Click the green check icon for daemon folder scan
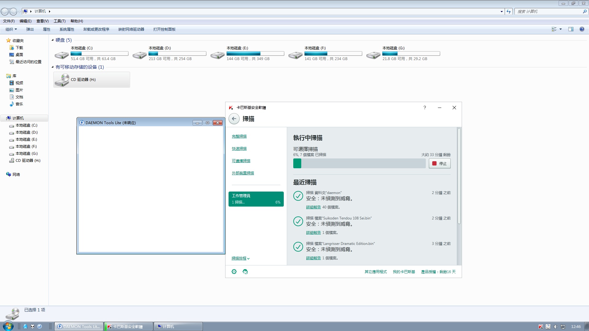This screenshot has width=589, height=331. (x=298, y=196)
